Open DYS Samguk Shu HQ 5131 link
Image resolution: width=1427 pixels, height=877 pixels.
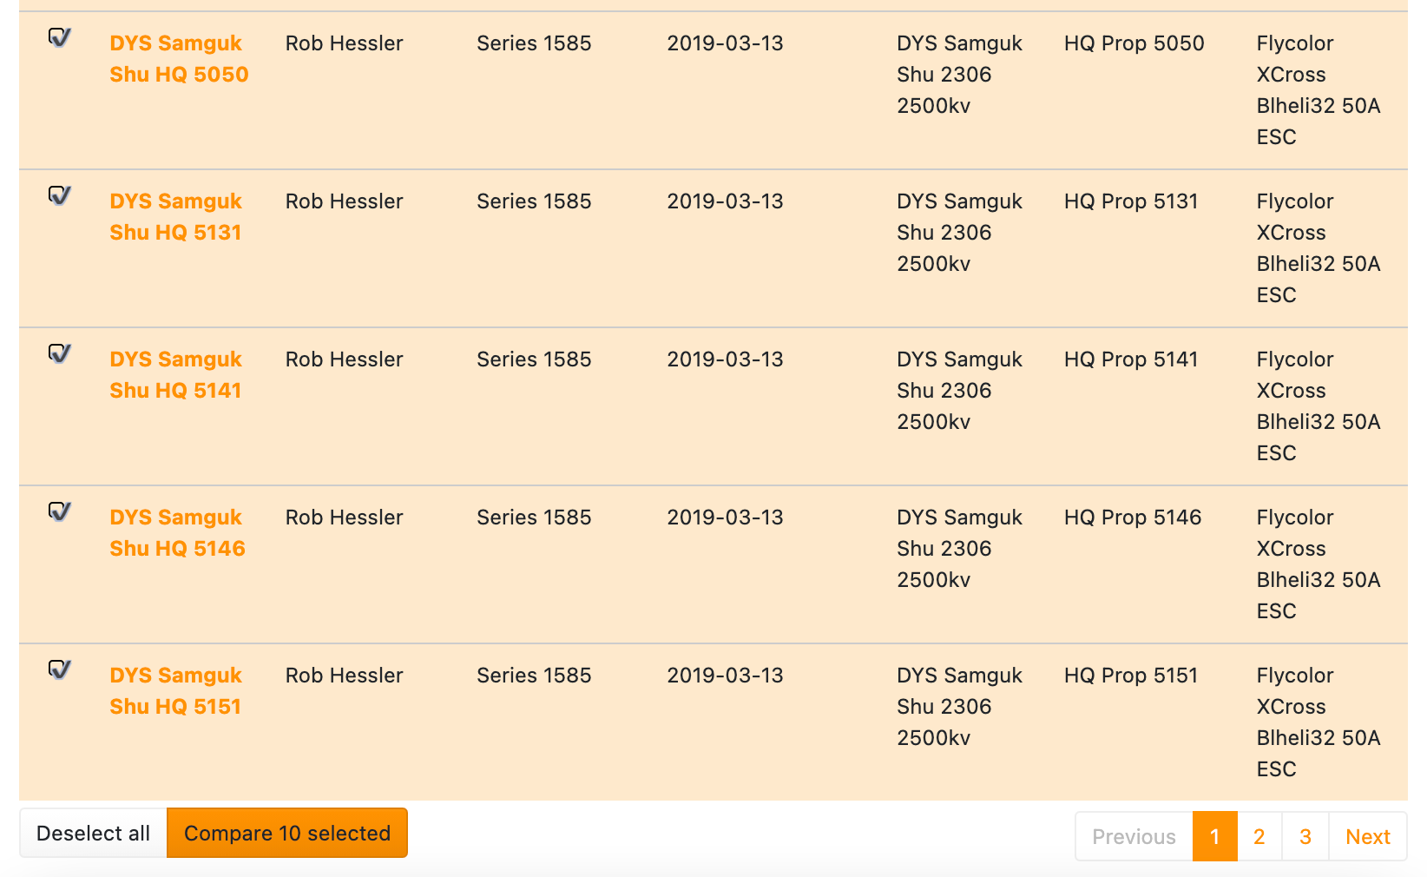(175, 217)
